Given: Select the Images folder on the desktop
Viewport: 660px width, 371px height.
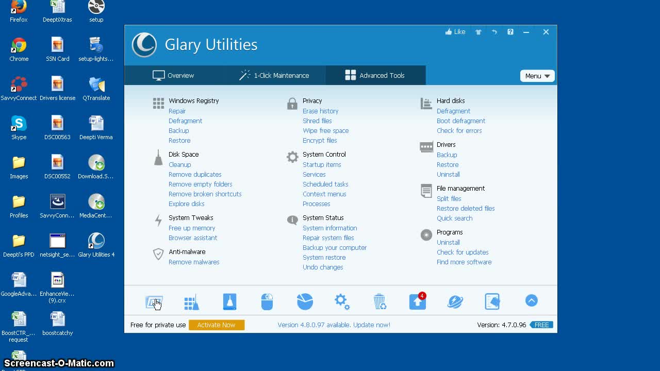Looking at the screenshot, I should [19, 167].
